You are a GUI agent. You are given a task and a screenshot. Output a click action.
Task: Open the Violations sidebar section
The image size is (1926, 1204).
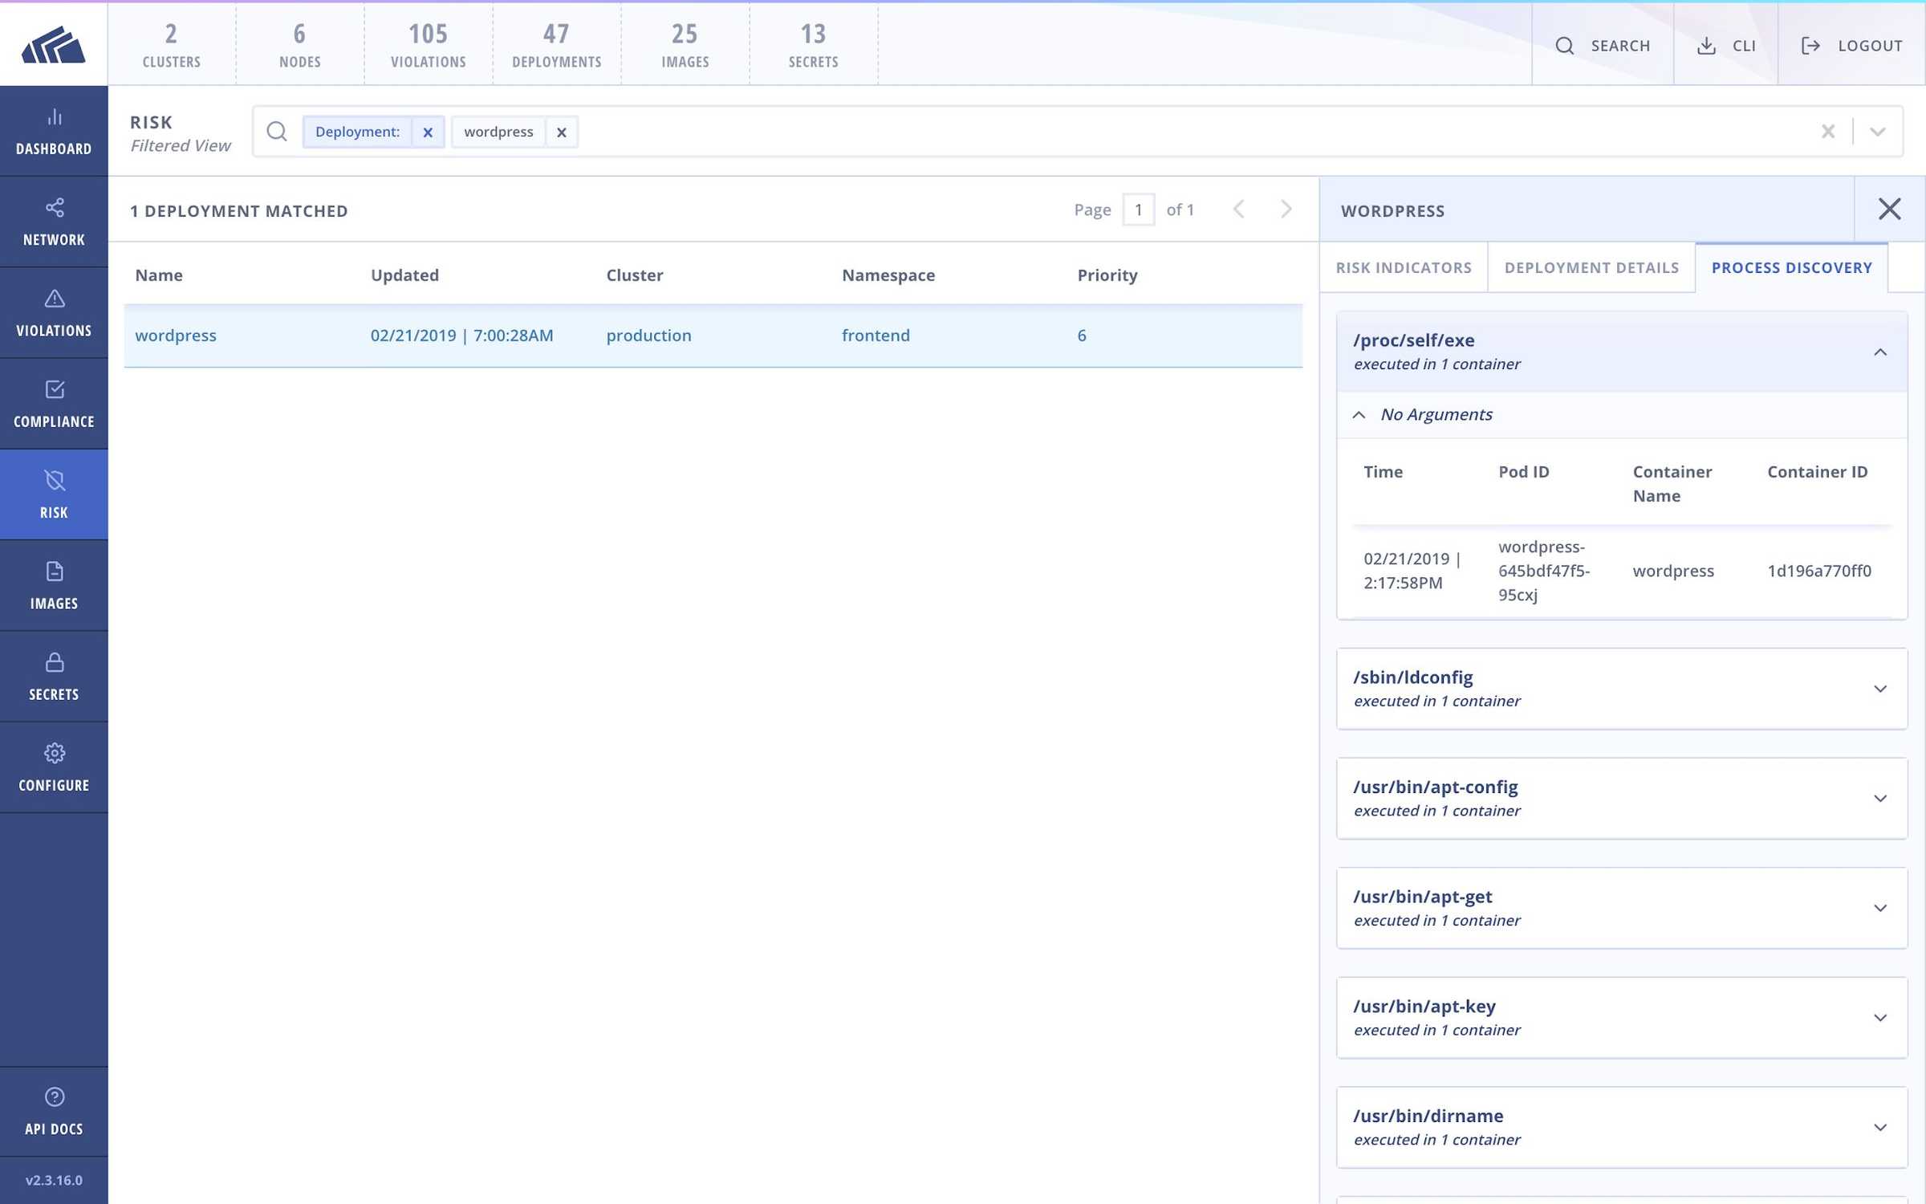tap(54, 313)
